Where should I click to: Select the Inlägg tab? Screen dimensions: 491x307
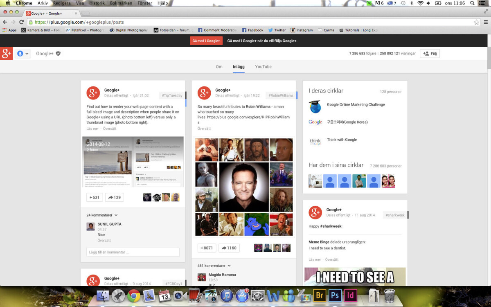pyautogui.click(x=239, y=67)
